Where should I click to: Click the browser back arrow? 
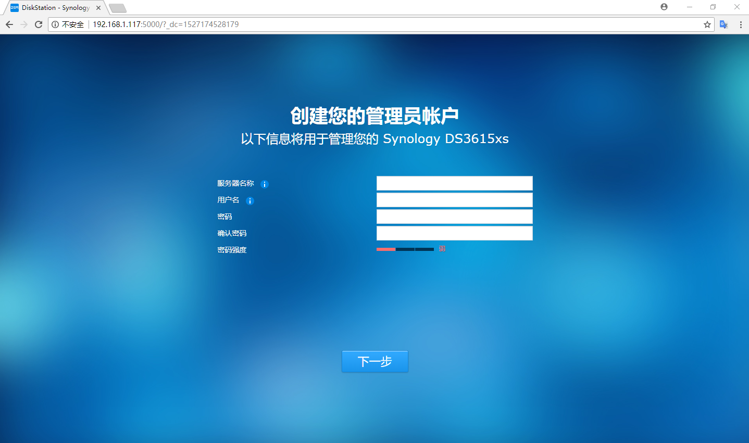(9, 24)
